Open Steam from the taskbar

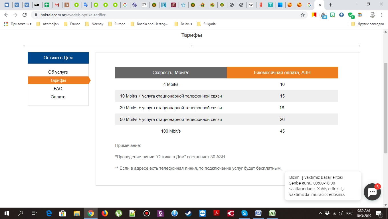[189, 213]
